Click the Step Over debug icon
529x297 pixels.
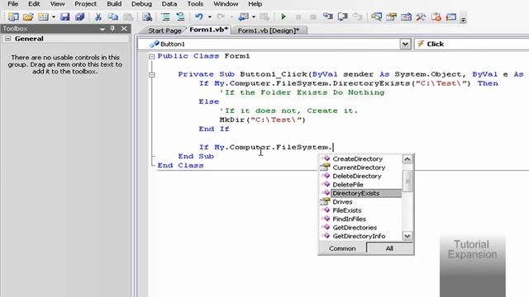click(343, 16)
